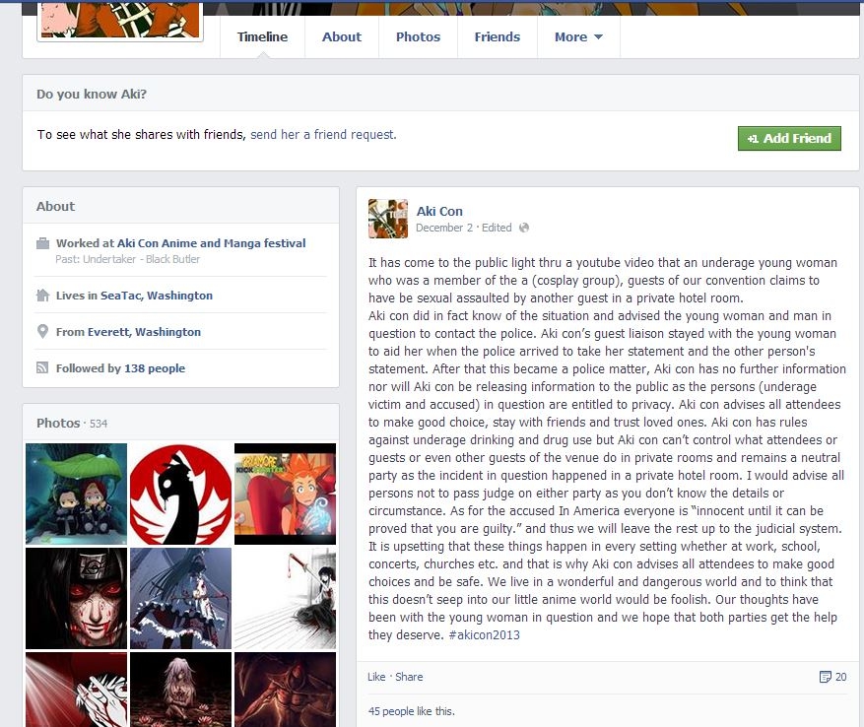This screenshot has height=727, width=864.
Task: Open Aki Con Anime and Manga festival link
Action: click(x=211, y=243)
